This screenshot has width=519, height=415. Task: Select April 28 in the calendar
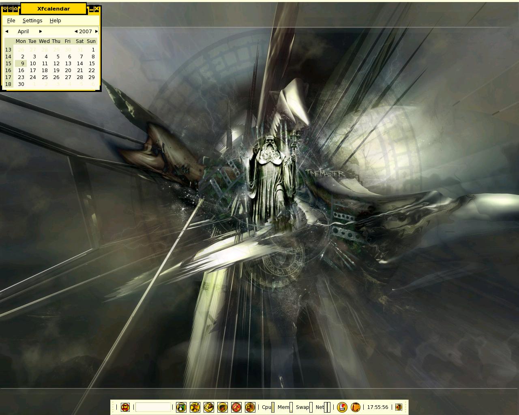point(80,77)
